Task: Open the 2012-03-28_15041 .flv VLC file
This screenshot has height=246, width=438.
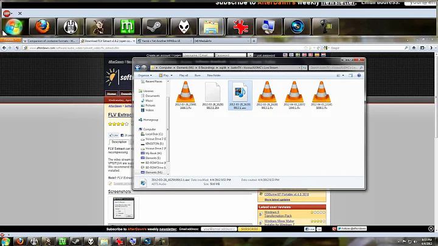Action: point(186,95)
